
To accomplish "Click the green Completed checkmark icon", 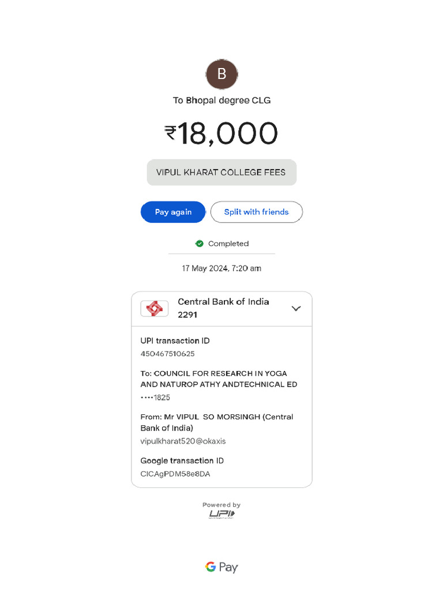I will click(x=200, y=244).
